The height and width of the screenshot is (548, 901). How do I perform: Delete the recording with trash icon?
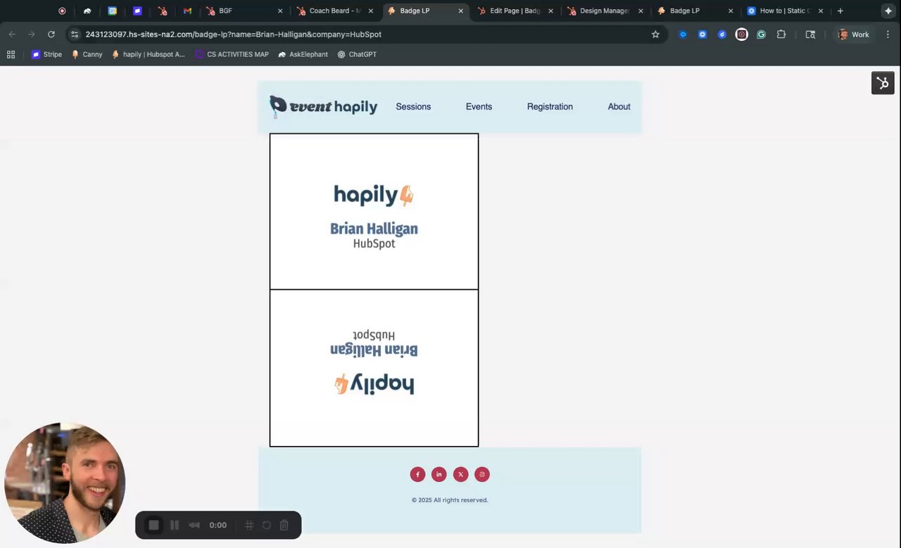tap(284, 525)
